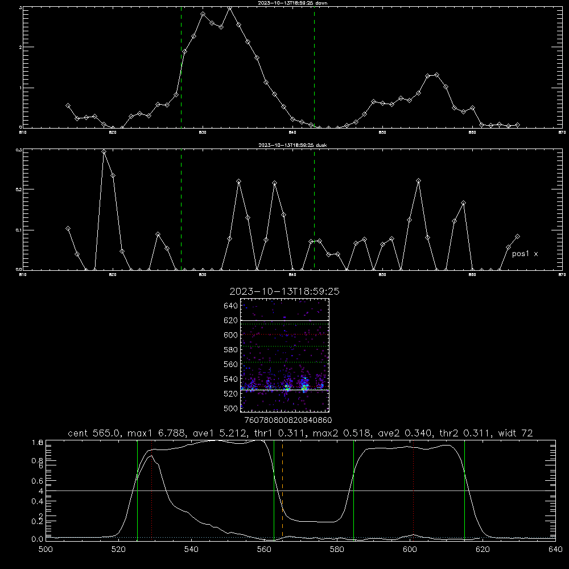
Task: Click the dusk plot title with timestamp
Action: [292, 145]
